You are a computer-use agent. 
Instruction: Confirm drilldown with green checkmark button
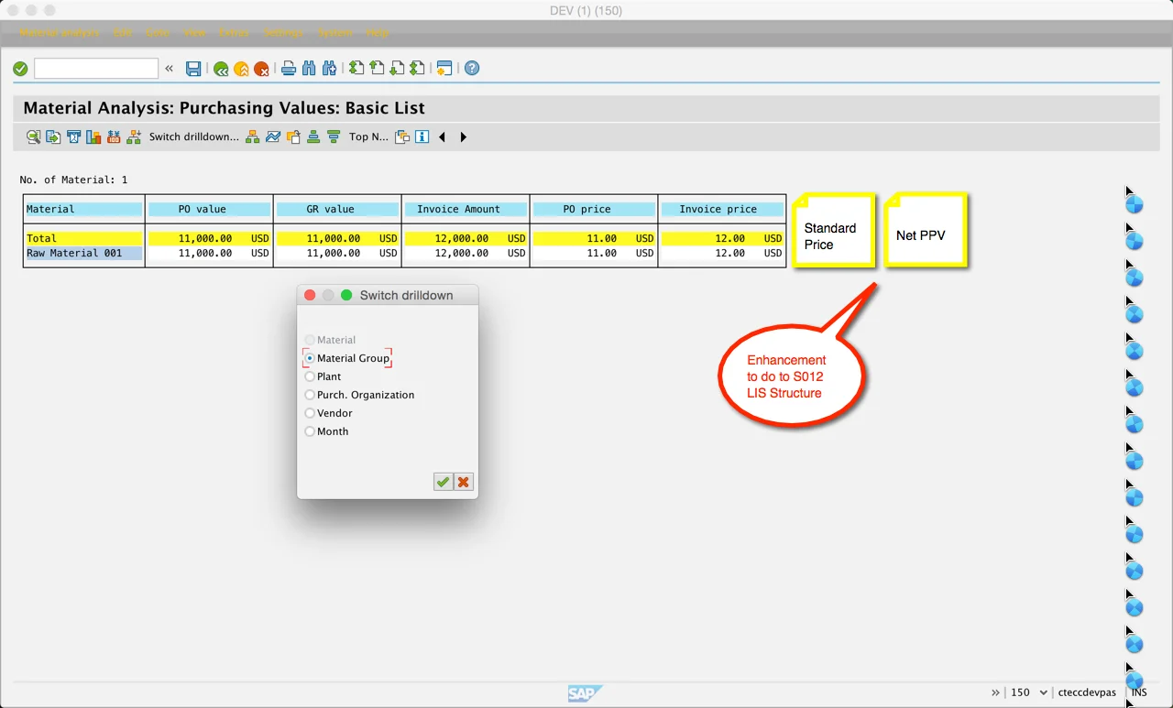click(x=444, y=482)
